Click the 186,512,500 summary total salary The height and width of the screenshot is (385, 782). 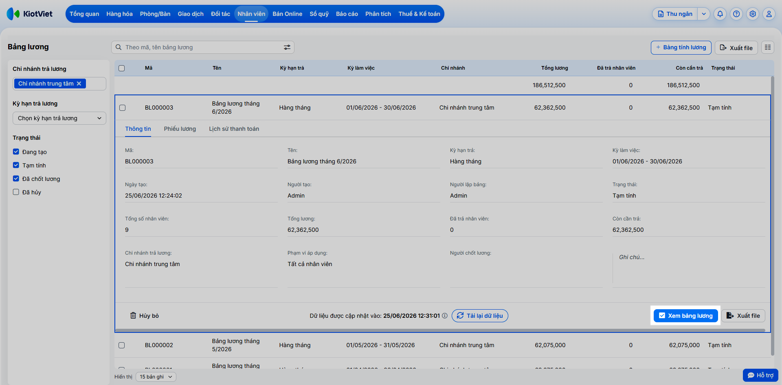click(x=549, y=85)
